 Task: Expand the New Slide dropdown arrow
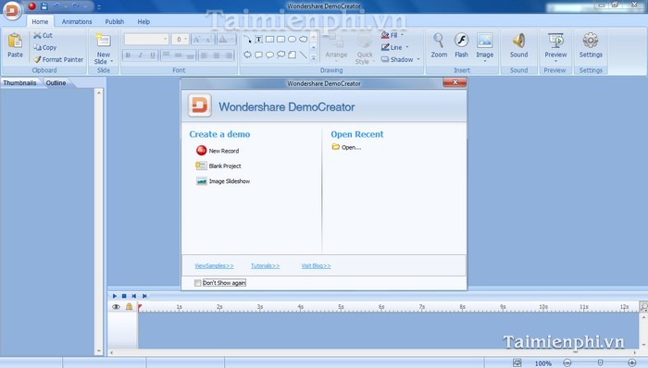[112, 61]
